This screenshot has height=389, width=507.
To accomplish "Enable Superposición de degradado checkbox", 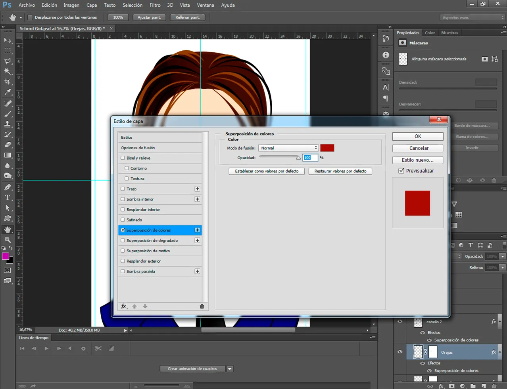I will pyautogui.click(x=123, y=240).
